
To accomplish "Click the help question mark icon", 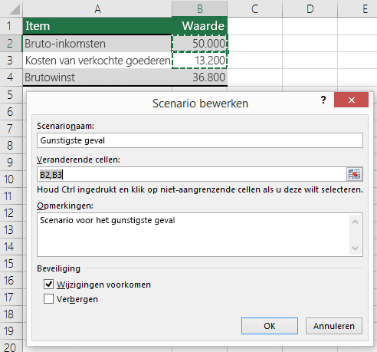I will 323,100.
